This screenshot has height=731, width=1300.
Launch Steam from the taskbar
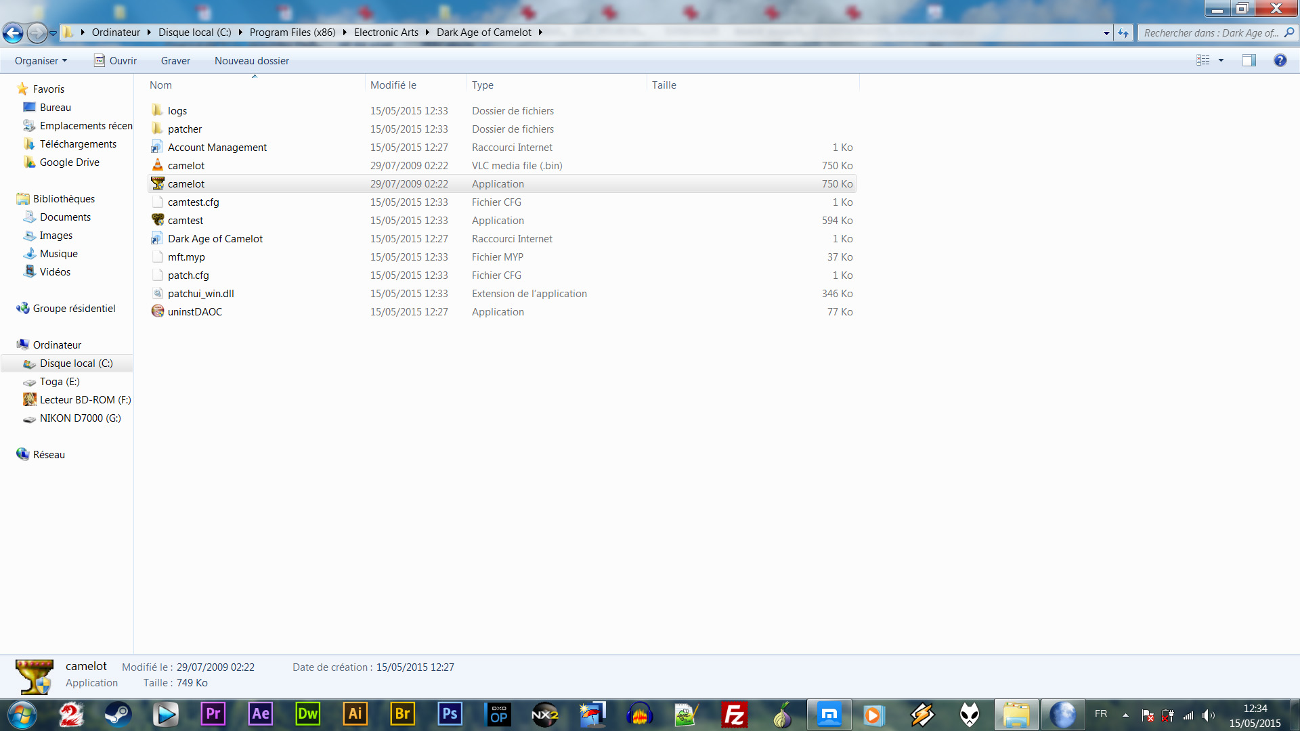118,715
